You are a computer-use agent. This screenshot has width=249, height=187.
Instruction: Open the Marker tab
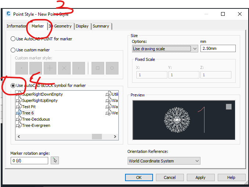38,26
